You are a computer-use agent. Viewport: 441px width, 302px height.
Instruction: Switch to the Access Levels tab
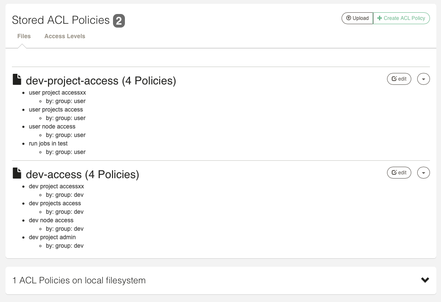coord(65,36)
